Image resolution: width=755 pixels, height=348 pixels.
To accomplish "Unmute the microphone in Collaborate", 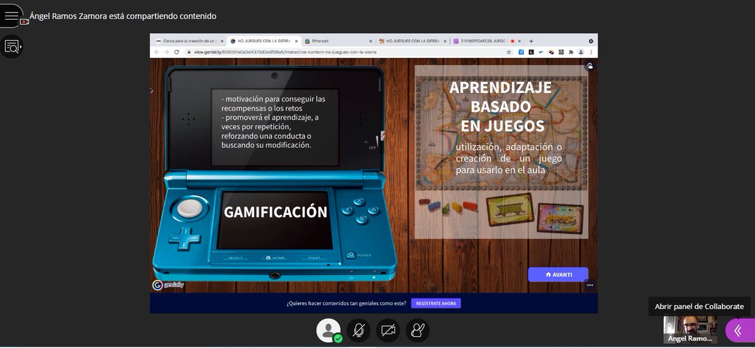I will click(359, 330).
